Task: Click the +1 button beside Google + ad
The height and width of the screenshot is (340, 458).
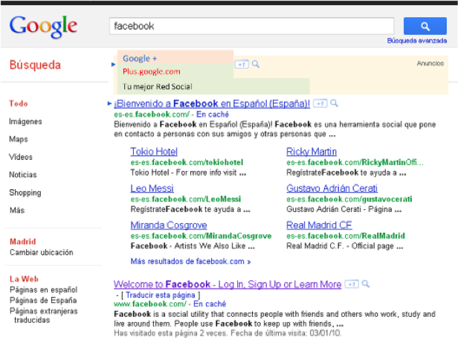Action: tap(242, 64)
